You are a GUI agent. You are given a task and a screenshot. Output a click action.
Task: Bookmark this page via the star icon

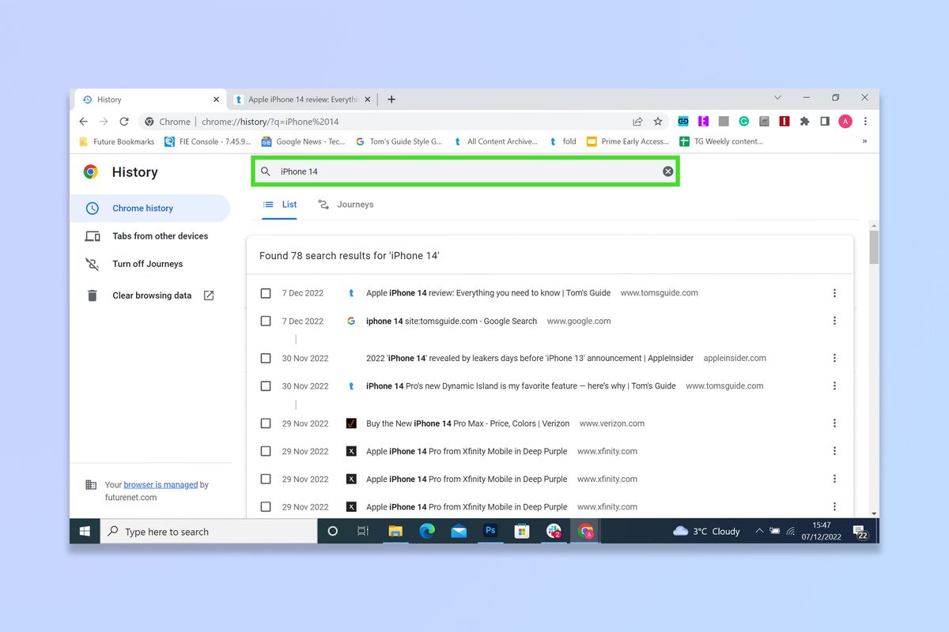coord(658,122)
